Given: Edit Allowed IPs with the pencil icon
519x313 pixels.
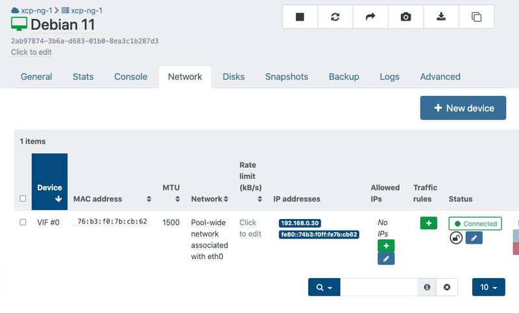Looking at the screenshot, I should coord(386,259).
